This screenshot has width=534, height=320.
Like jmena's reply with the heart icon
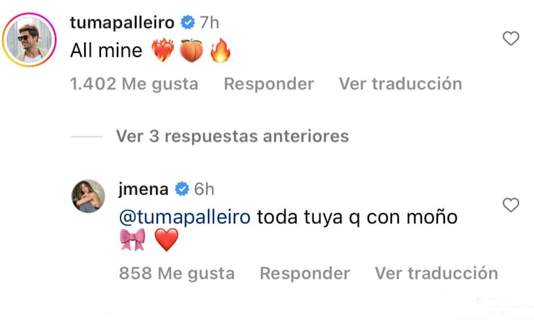511,205
